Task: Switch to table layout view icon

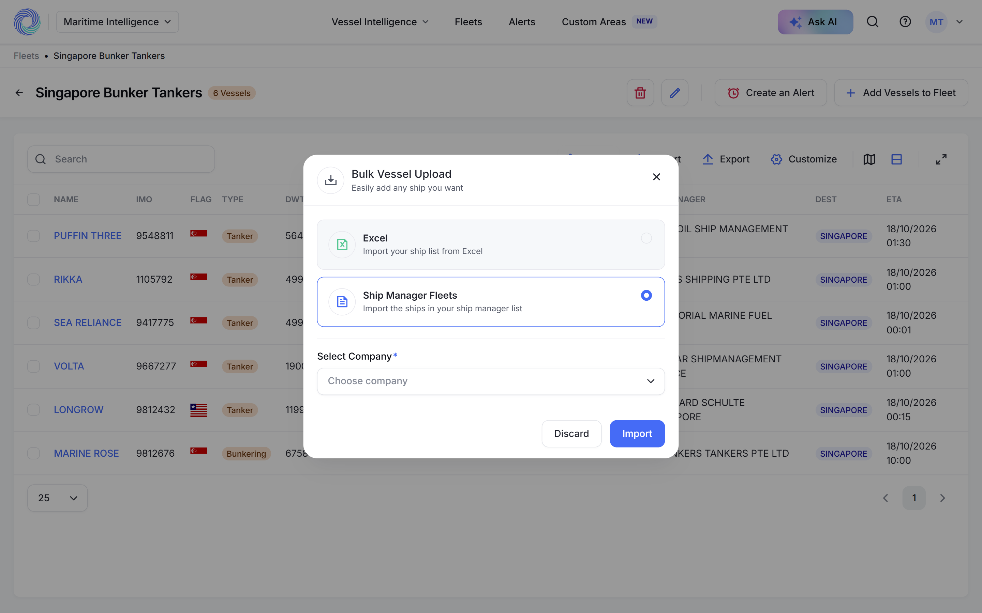Action: 896,159
